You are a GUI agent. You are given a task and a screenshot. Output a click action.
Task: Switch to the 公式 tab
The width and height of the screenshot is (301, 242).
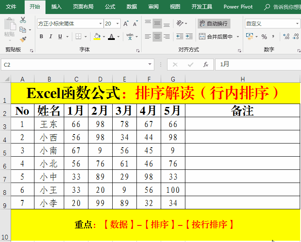point(110,7)
